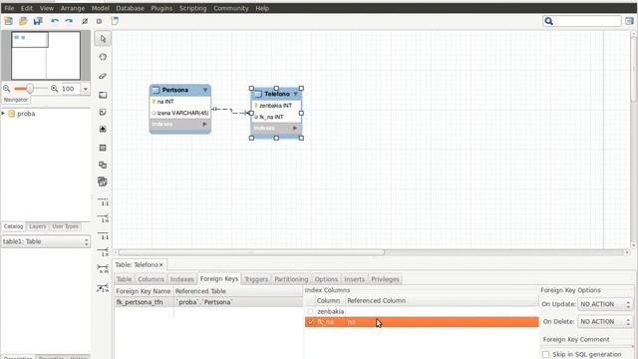
Task: Check the zenbakia index column checkbox
Action: (x=310, y=311)
